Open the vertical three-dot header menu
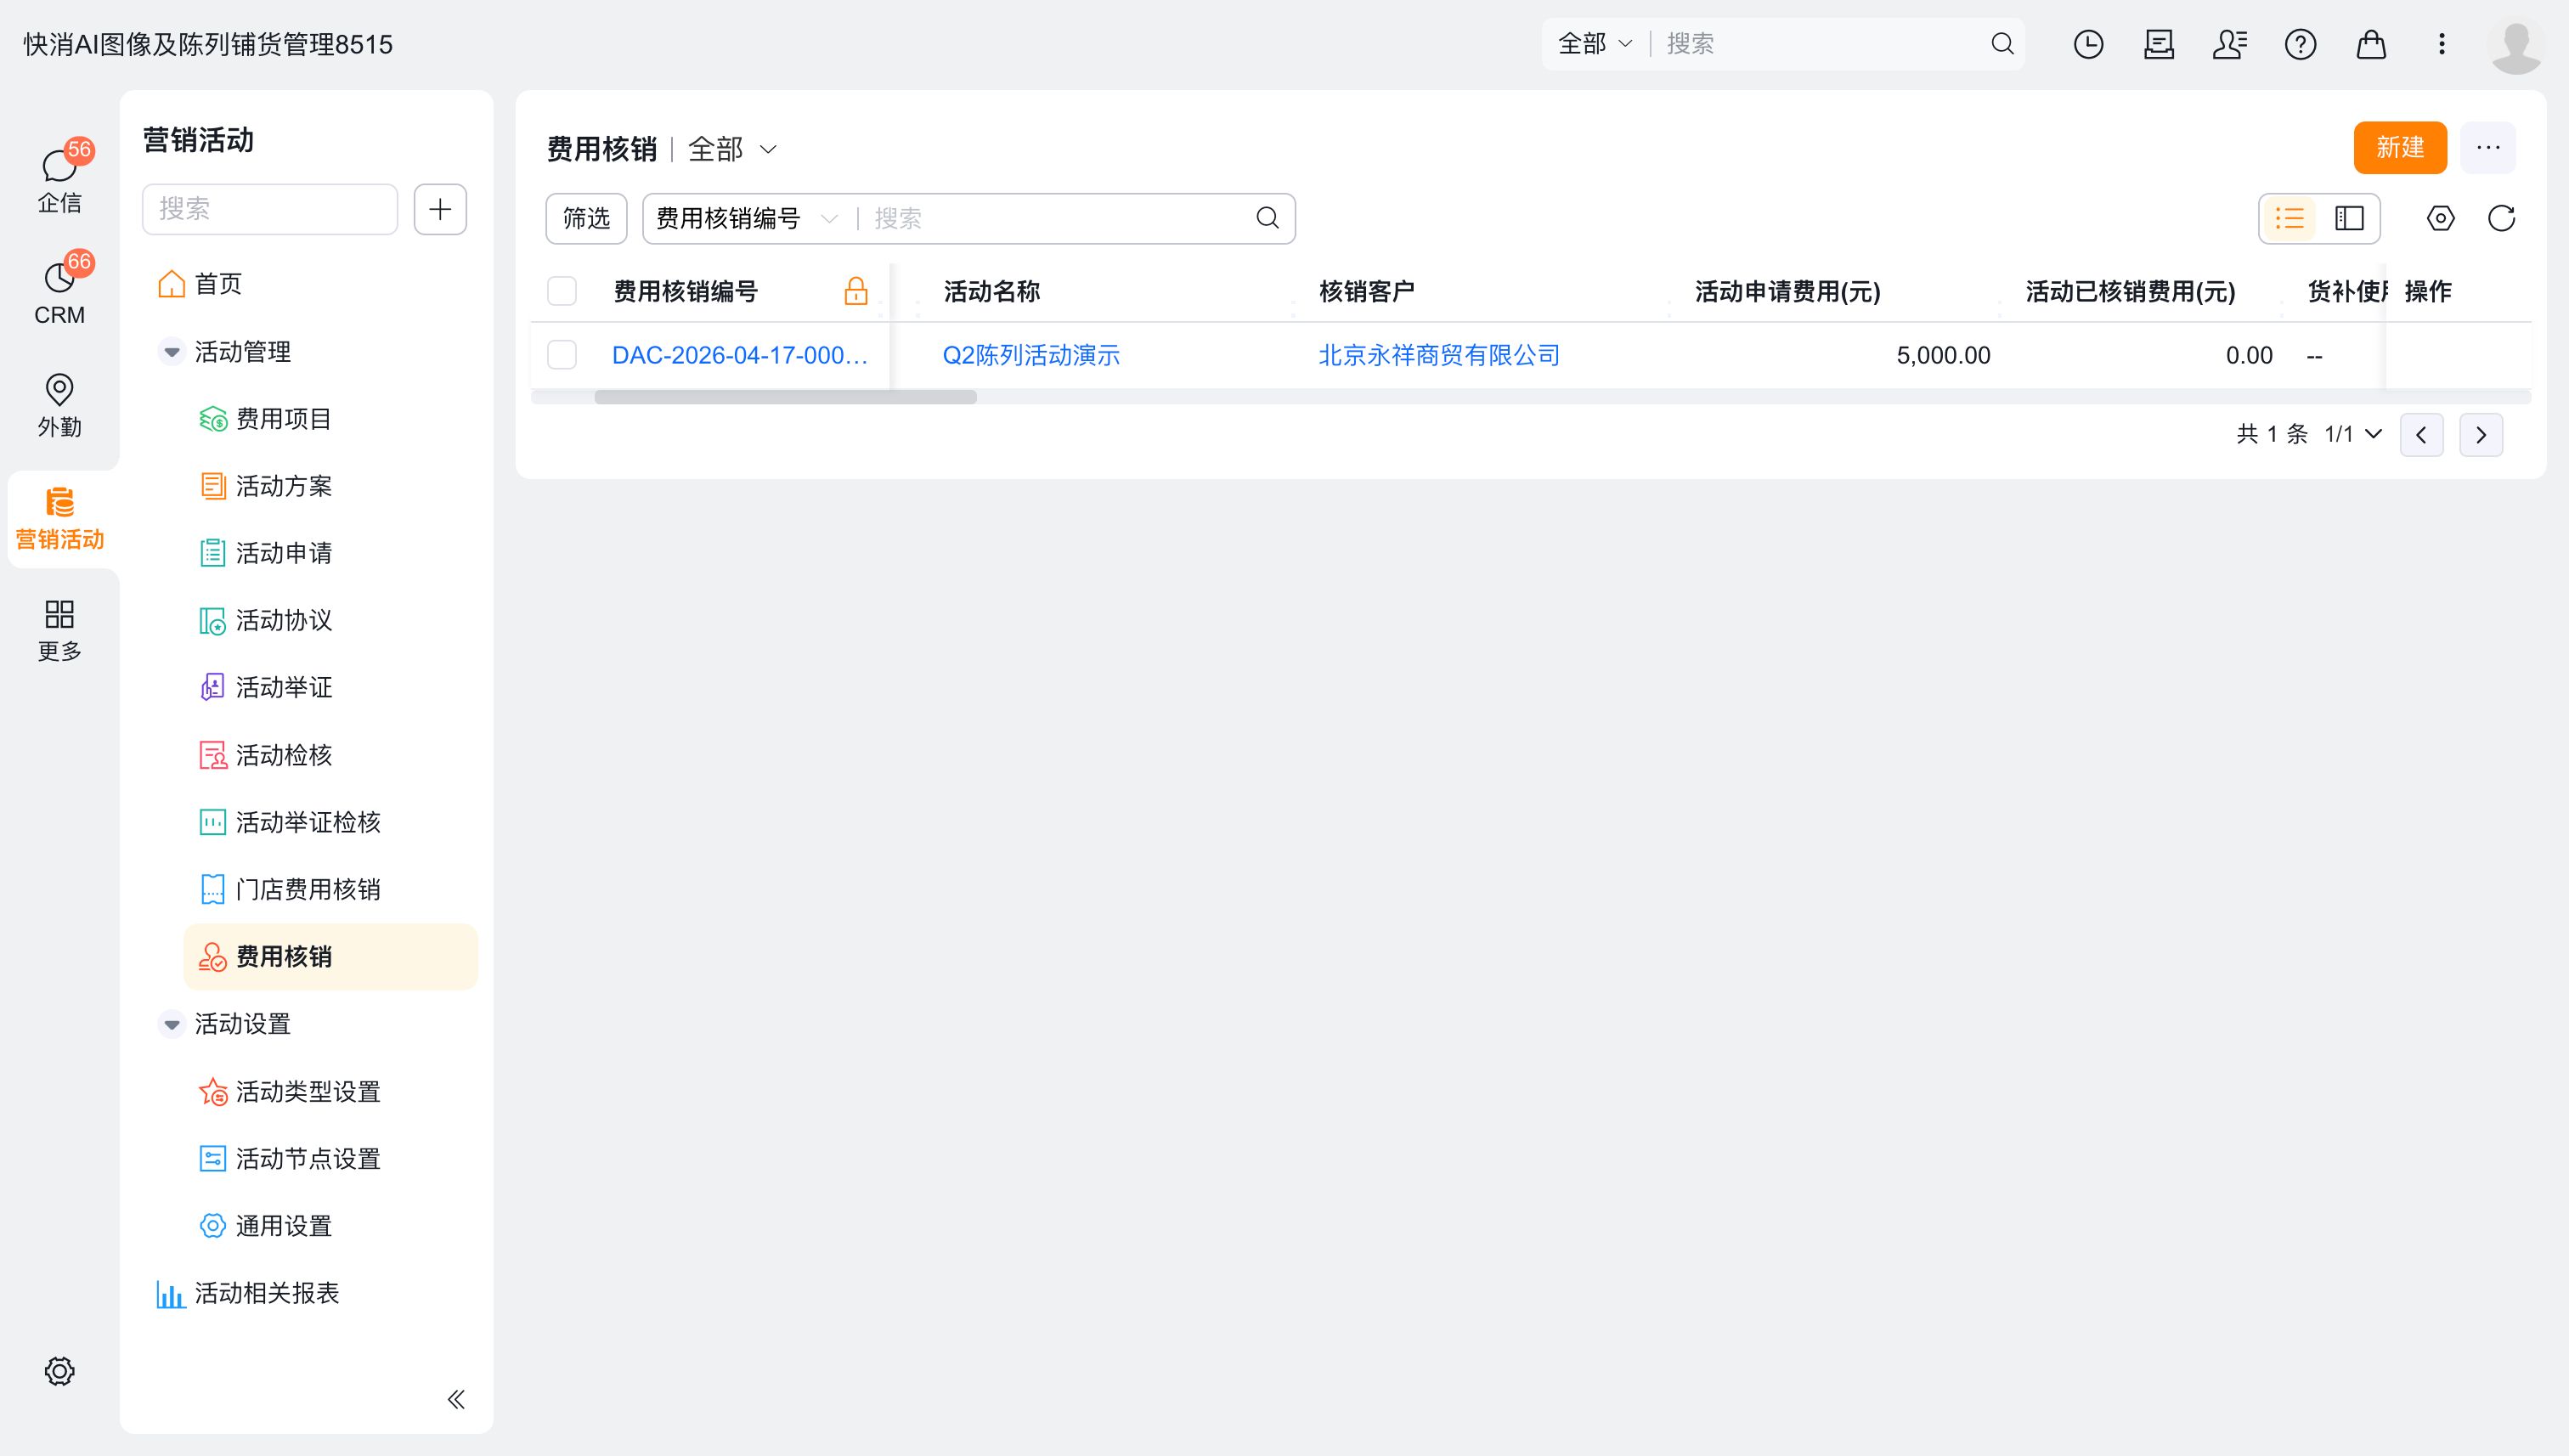 [2442, 44]
